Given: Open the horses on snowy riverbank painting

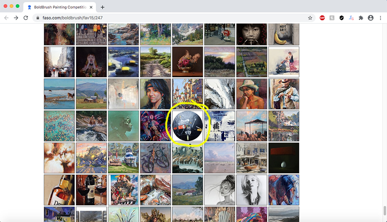Looking at the screenshot, I should [x=59, y=94].
